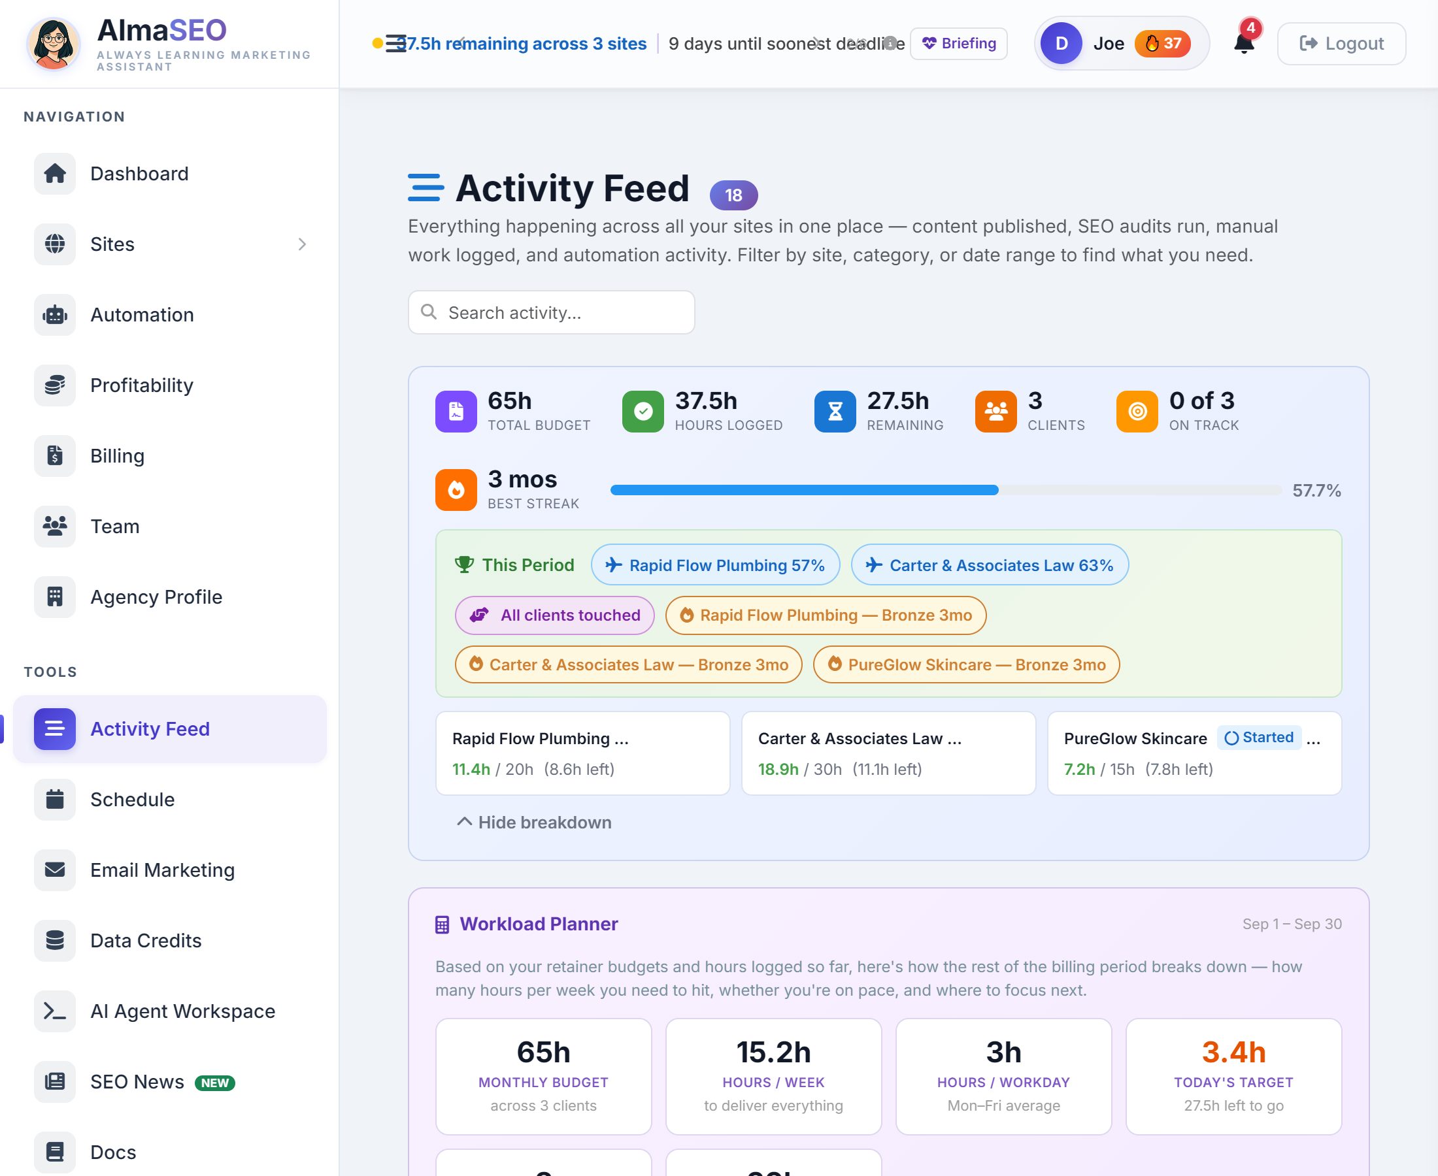The width and height of the screenshot is (1438, 1176).
Task: Click the Docs book icon
Action: pos(55,1152)
